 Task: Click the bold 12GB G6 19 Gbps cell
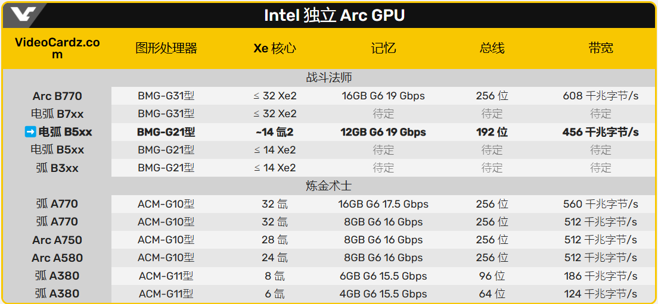point(383,132)
